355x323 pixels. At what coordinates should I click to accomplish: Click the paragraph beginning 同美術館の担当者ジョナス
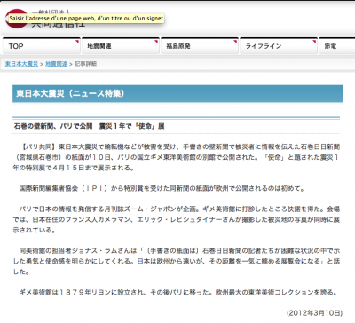177,261
